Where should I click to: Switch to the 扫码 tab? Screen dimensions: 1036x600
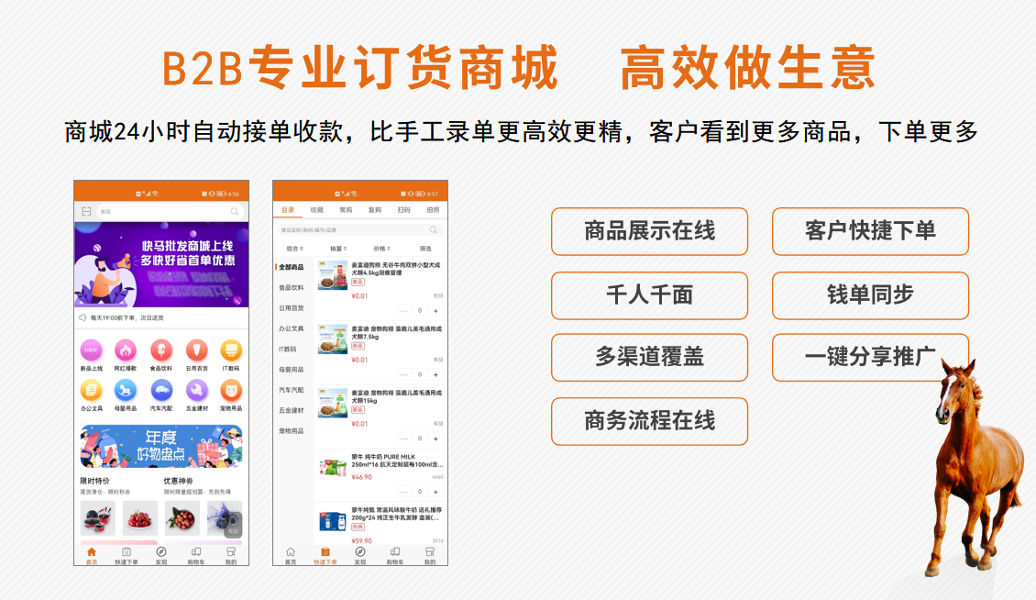[403, 210]
